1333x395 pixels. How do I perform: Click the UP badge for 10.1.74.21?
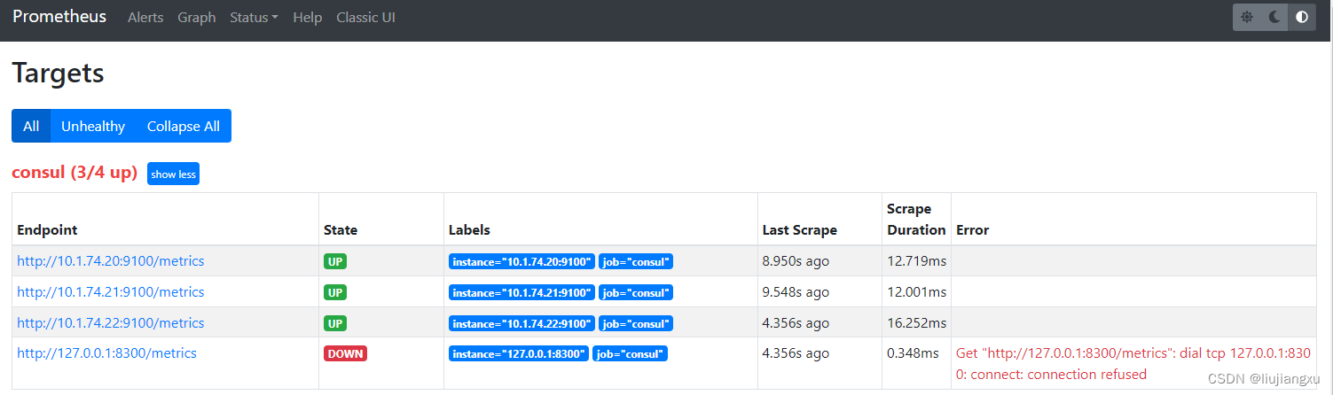tap(335, 292)
